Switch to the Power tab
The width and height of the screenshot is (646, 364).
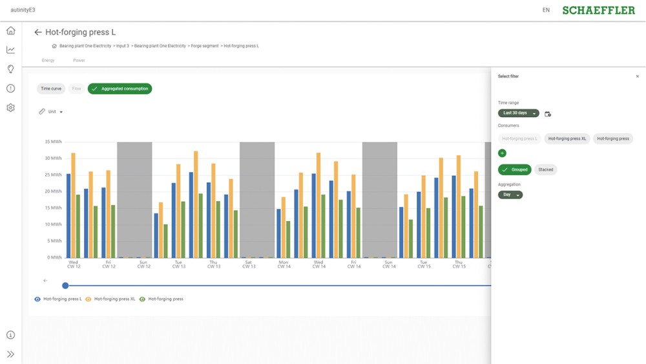[79, 60]
